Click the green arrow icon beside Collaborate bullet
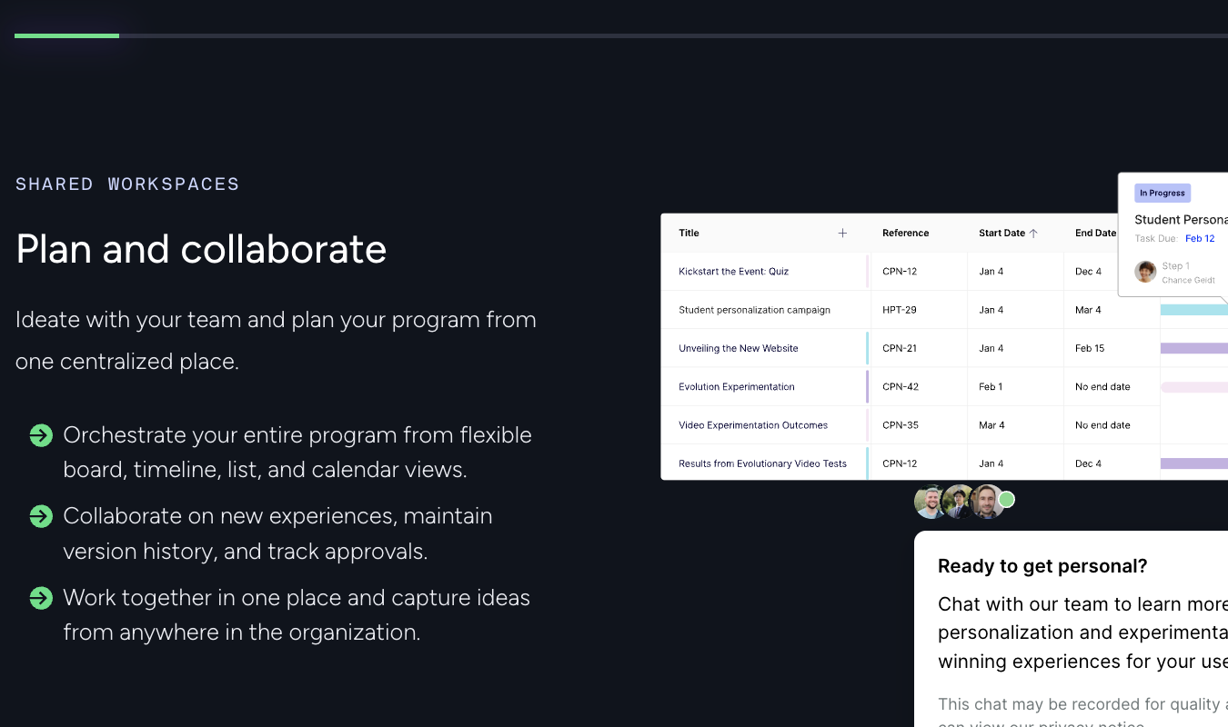 coord(41,516)
